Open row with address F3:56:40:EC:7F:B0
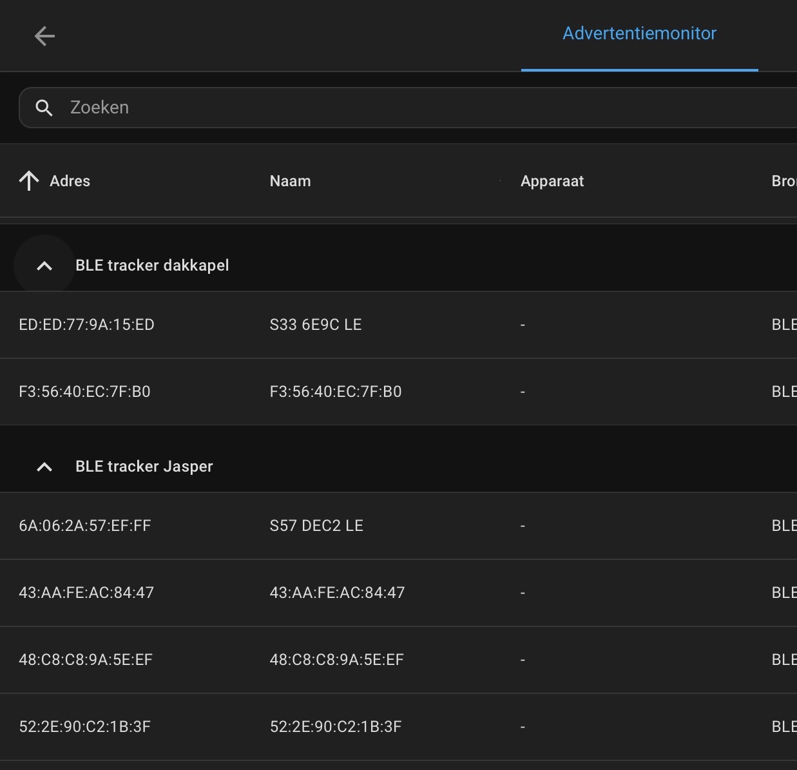Image resolution: width=797 pixels, height=770 pixels. (84, 392)
